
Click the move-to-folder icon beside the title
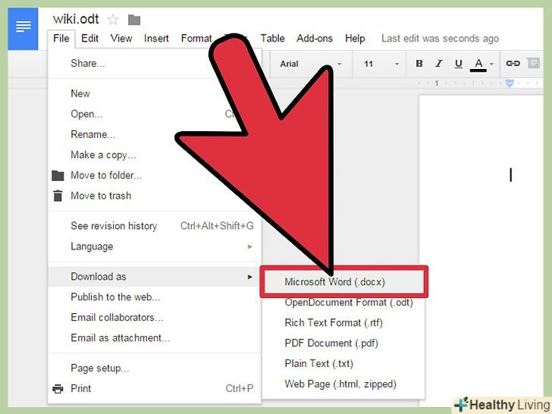[x=134, y=20]
